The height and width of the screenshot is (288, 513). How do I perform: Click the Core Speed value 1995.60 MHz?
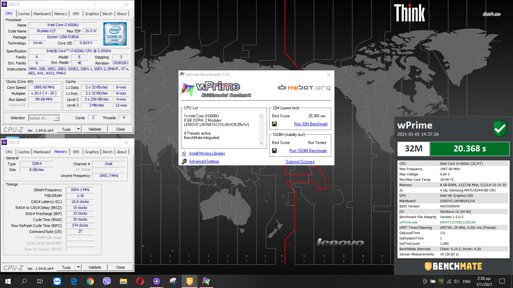(44, 87)
